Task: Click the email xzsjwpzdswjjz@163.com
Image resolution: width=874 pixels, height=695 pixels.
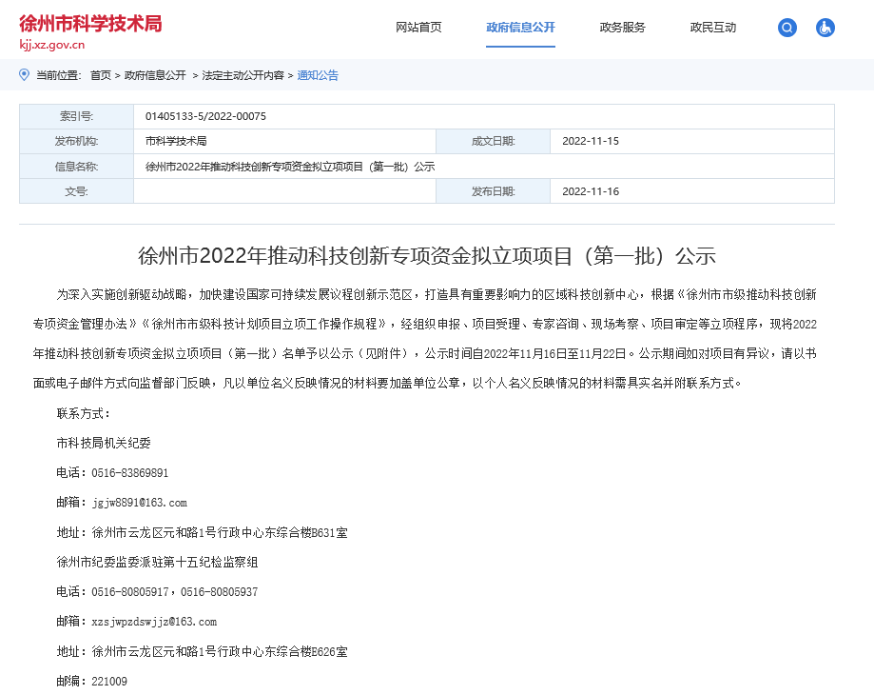Action: point(154,622)
